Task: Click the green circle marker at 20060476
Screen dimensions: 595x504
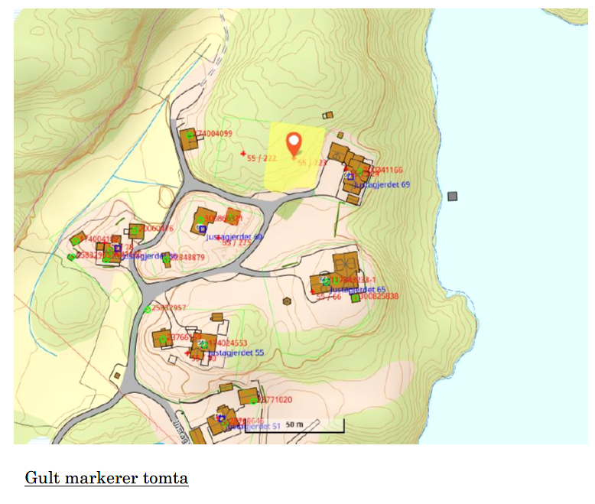Action: (x=135, y=230)
